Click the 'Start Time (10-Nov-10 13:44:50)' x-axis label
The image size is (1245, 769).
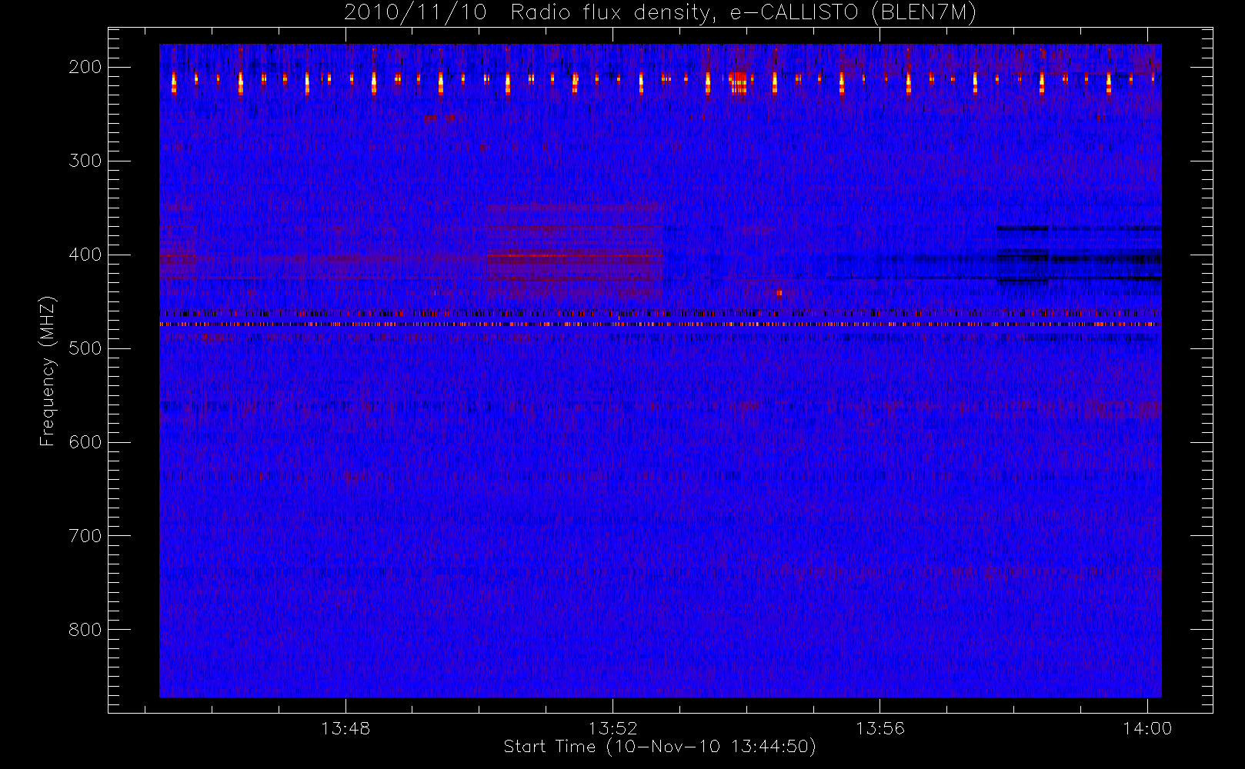pyautogui.click(x=659, y=747)
